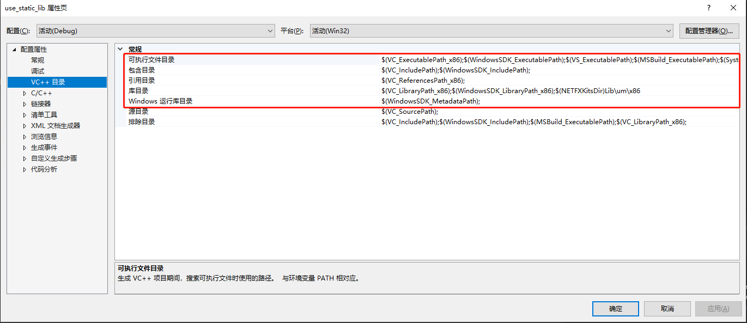747x323 pixels.
Task: Collapse the 常规 properties section
Action: 120,48
